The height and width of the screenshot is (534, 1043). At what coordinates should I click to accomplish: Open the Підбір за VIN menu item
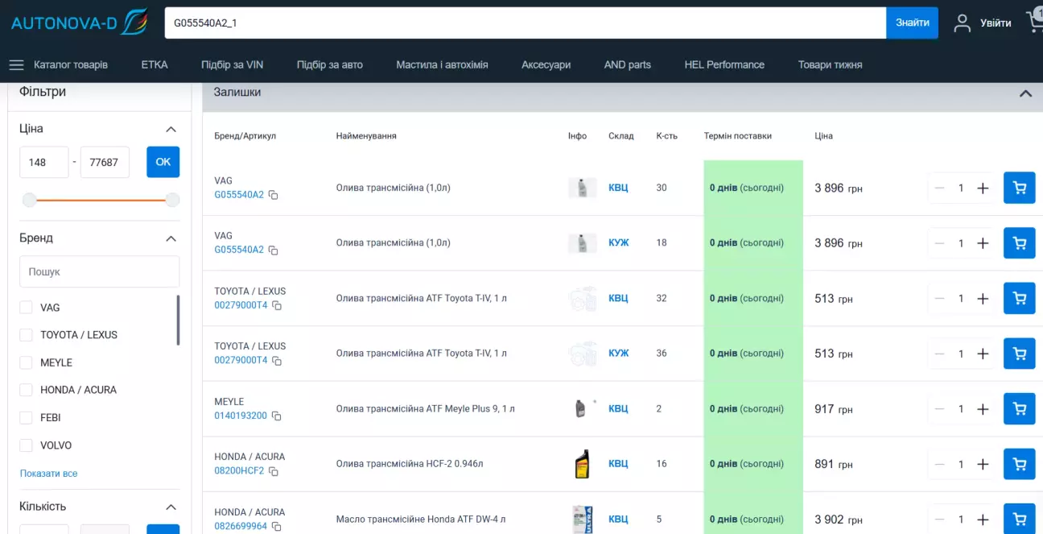232,64
